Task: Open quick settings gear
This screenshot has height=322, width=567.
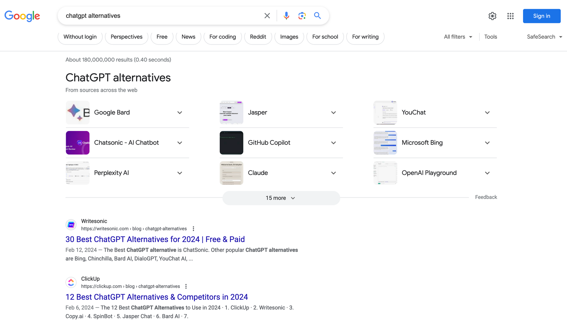Action: click(x=492, y=16)
